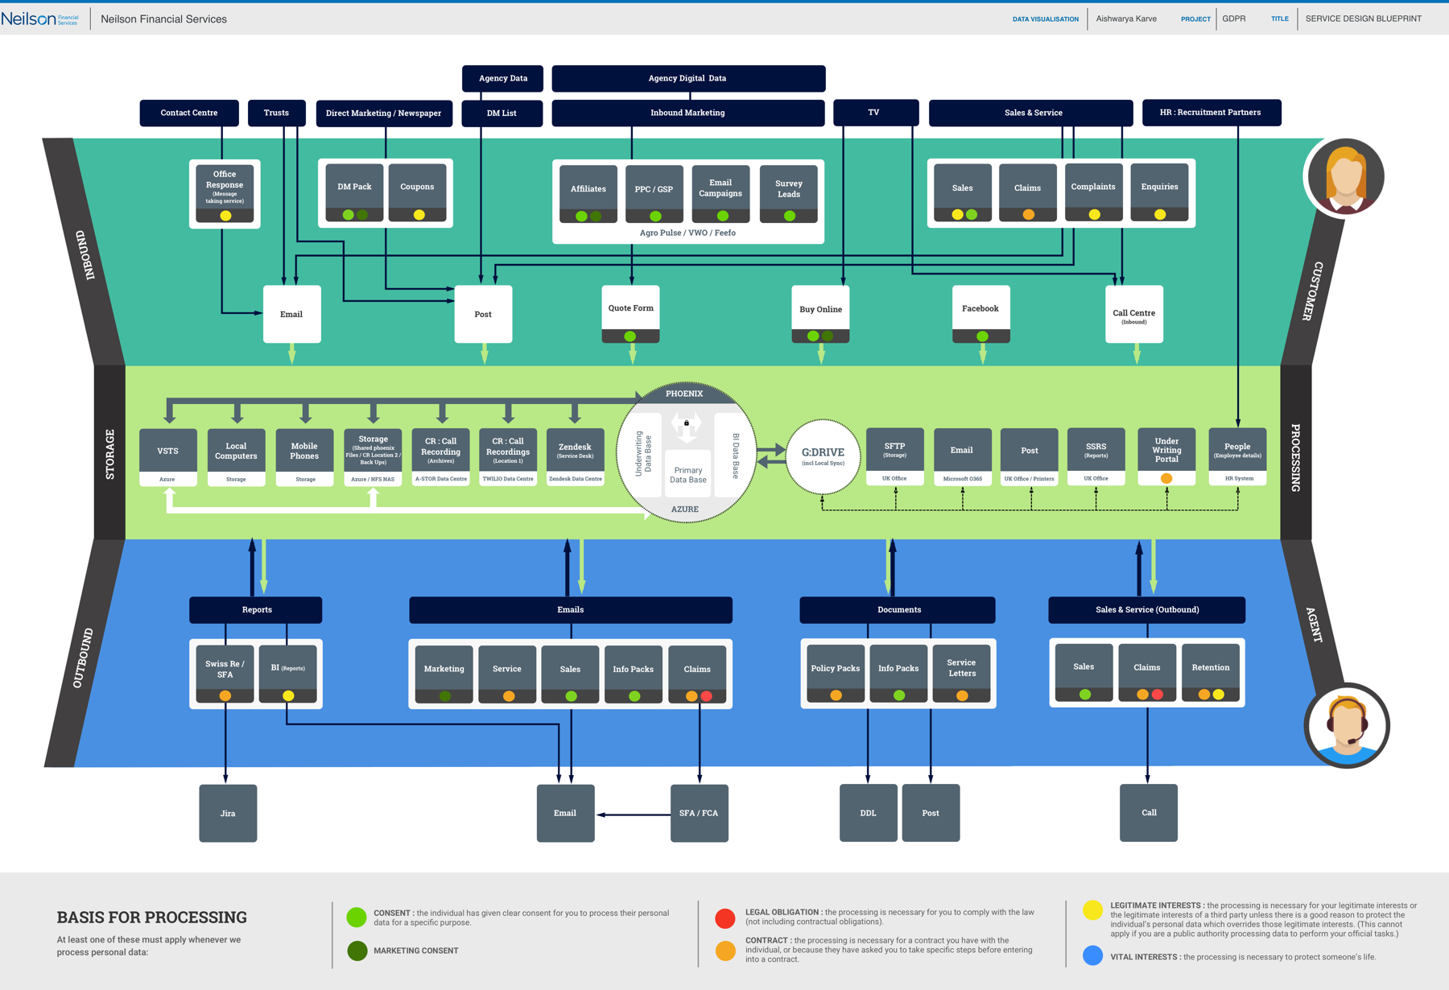Click the Agency Data header box
1449x990 pixels.
(502, 78)
